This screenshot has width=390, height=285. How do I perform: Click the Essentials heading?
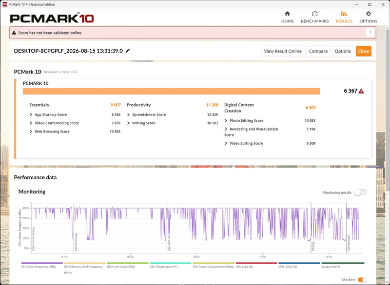(39, 105)
